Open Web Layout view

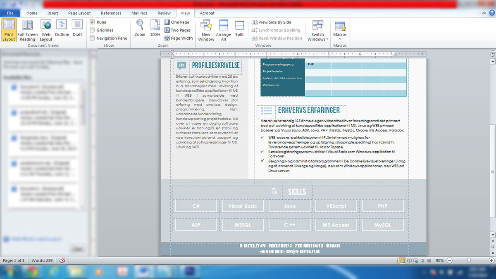pyautogui.click(x=46, y=30)
